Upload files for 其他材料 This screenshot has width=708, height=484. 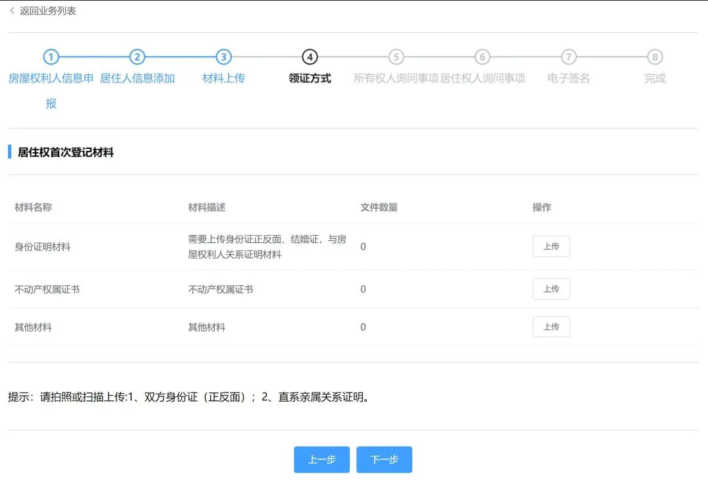551,327
